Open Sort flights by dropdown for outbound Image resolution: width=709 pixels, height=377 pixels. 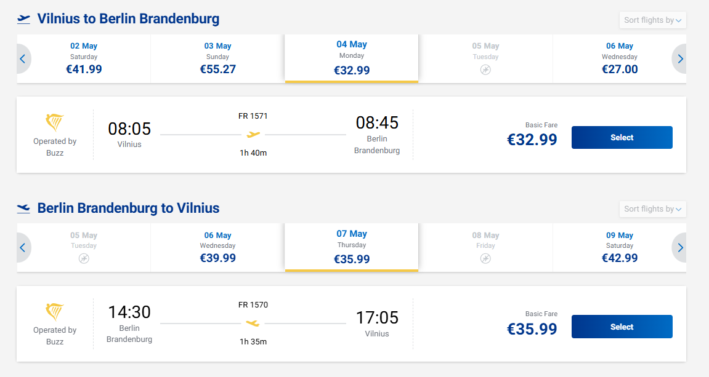[x=652, y=20]
